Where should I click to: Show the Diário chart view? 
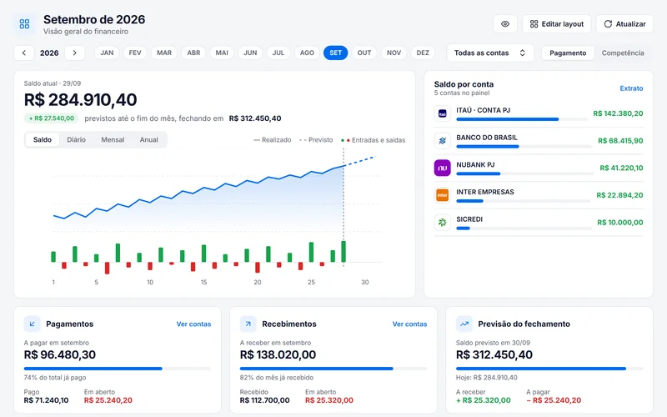tap(76, 139)
